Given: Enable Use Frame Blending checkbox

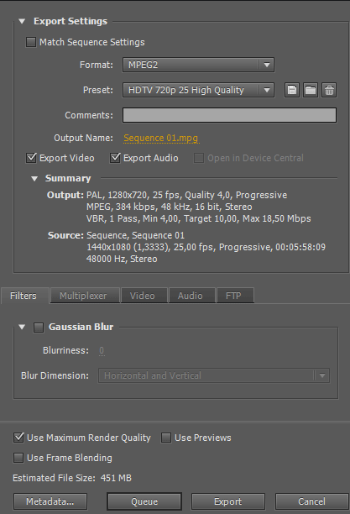Looking at the screenshot, I should tap(18, 458).
